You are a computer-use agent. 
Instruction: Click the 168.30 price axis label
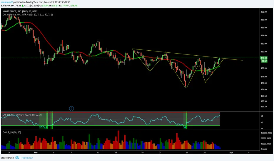264,101
